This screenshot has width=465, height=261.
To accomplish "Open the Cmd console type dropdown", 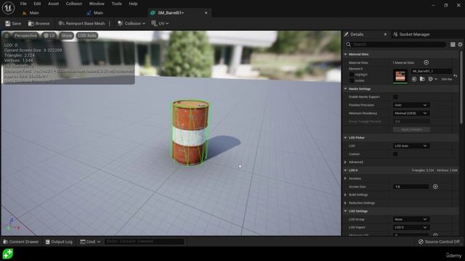I will point(90,241).
